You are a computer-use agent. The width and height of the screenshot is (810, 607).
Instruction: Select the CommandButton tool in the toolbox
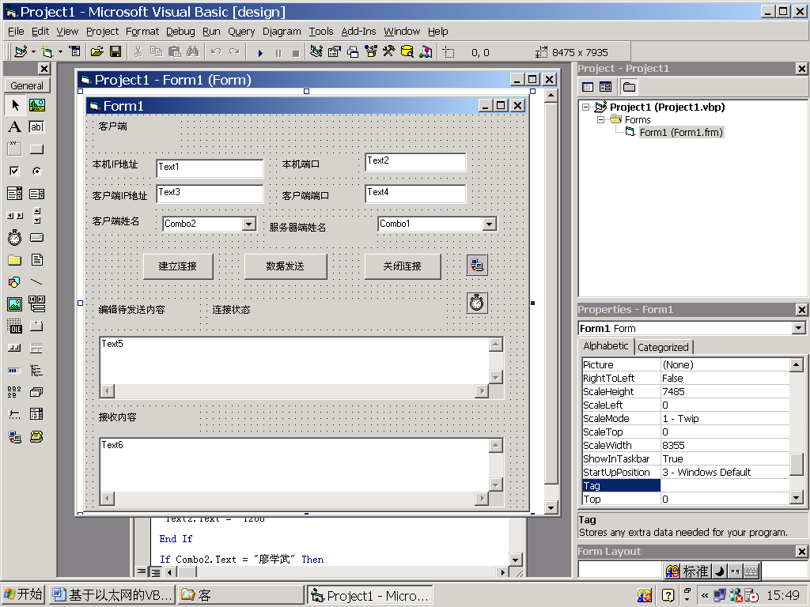pos(36,149)
